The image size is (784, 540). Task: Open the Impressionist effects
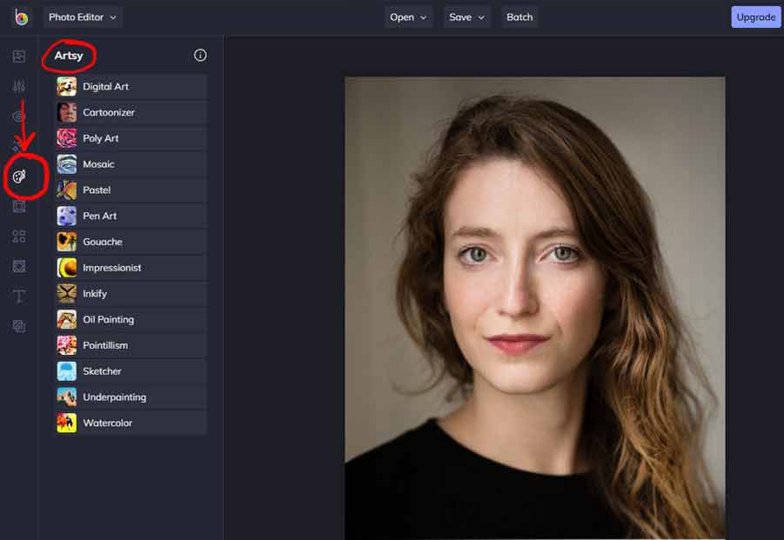pyautogui.click(x=131, y=268)
